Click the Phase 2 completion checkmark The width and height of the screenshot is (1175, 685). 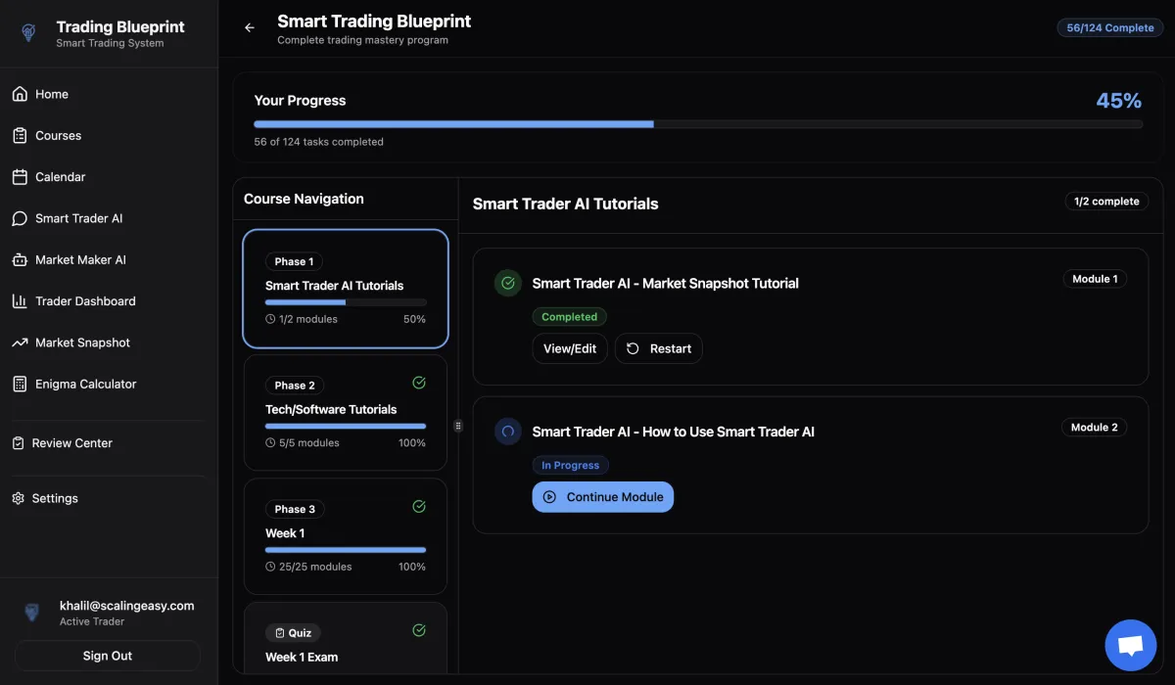point(419,383)
